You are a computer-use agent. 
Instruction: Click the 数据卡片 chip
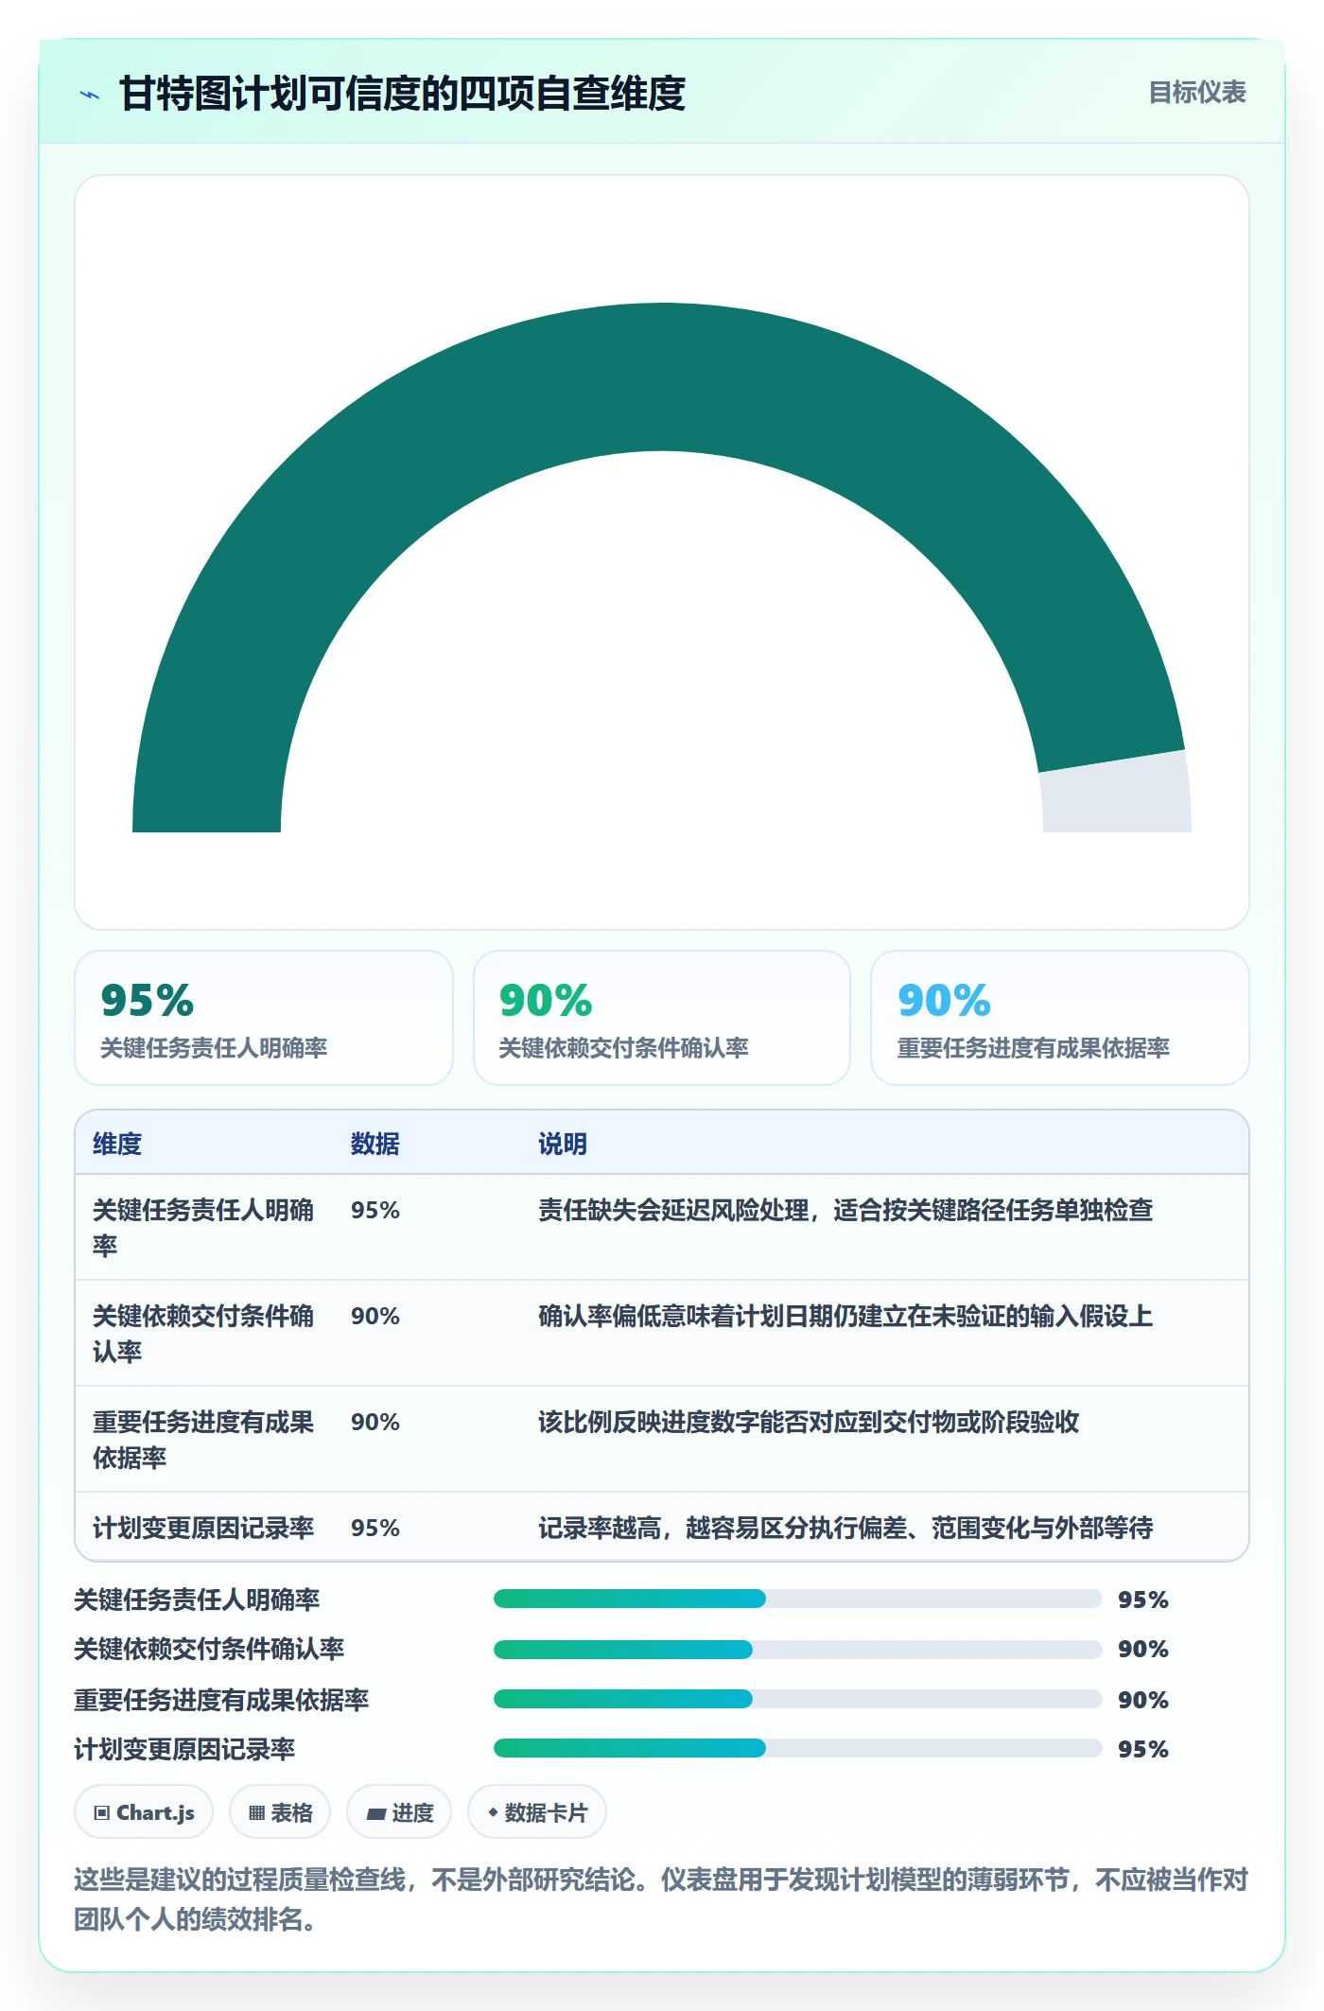click(537, 1812)
